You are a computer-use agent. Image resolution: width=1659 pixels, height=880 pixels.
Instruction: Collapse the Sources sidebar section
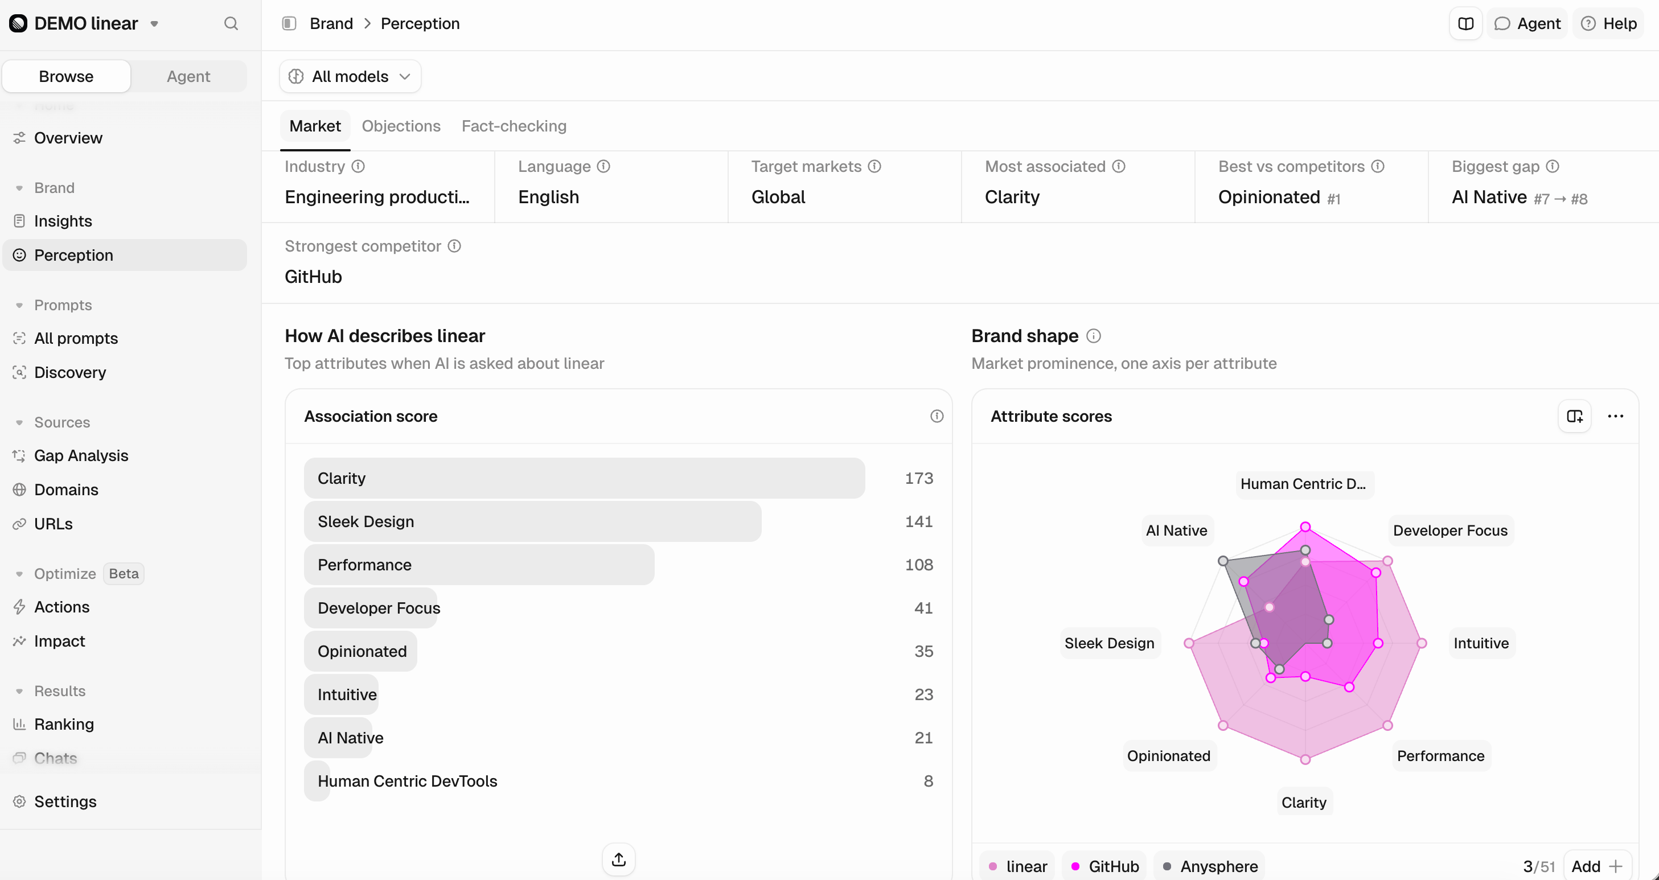click(x=53, y=422)
